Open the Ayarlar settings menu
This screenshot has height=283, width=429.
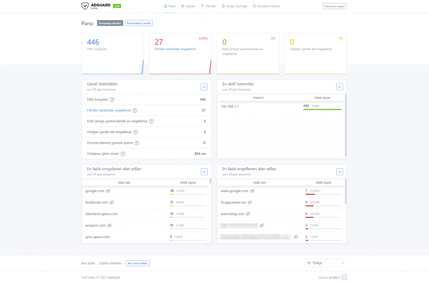pos(188,6)
